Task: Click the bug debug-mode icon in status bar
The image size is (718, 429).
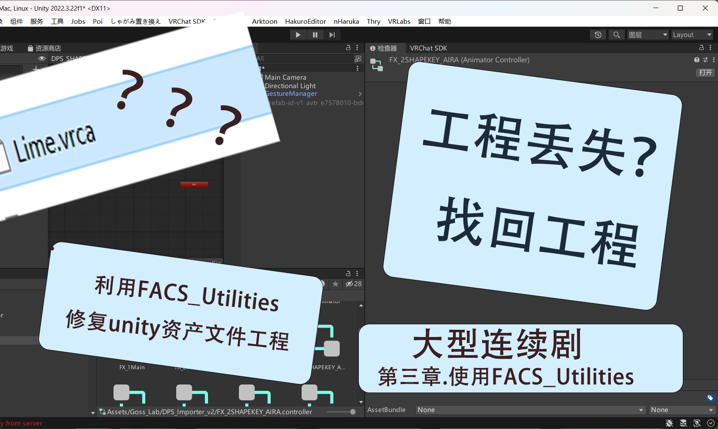Action: point(669,423)
